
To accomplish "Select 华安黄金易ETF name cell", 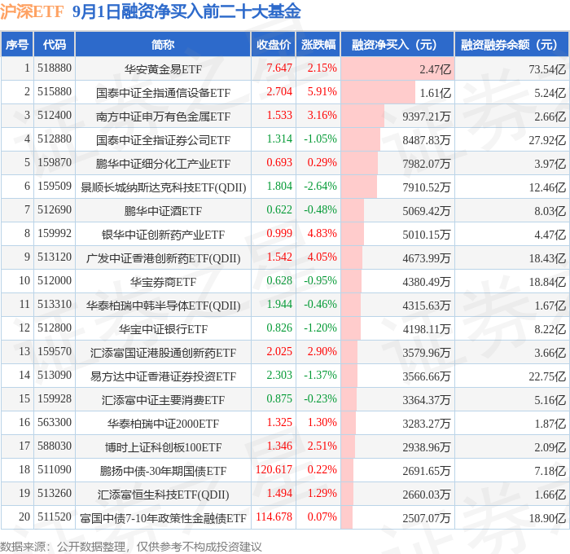I will click(x=163, y=68).
